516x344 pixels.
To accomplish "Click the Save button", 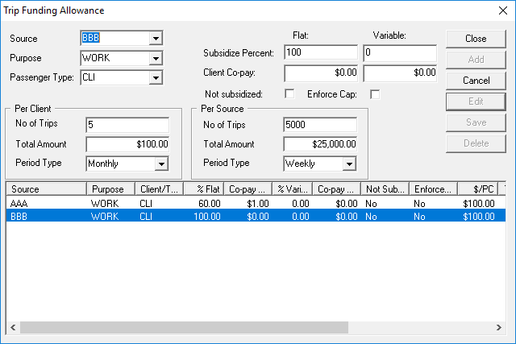I will coord(476,122).
